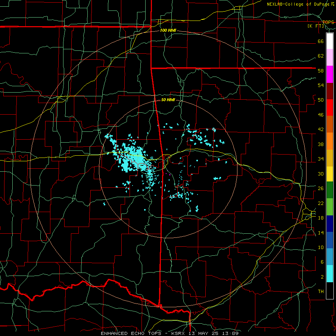The width and height of the screenshot is (336, 336).
Task: Click the dark green 30 kft swatch
Action: [x=330, y=190]
